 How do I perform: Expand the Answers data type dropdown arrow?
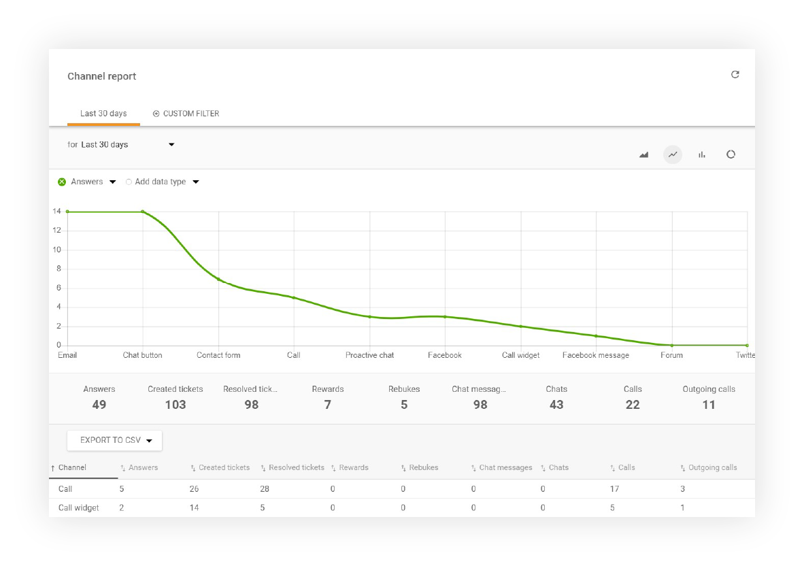(113, 182)
